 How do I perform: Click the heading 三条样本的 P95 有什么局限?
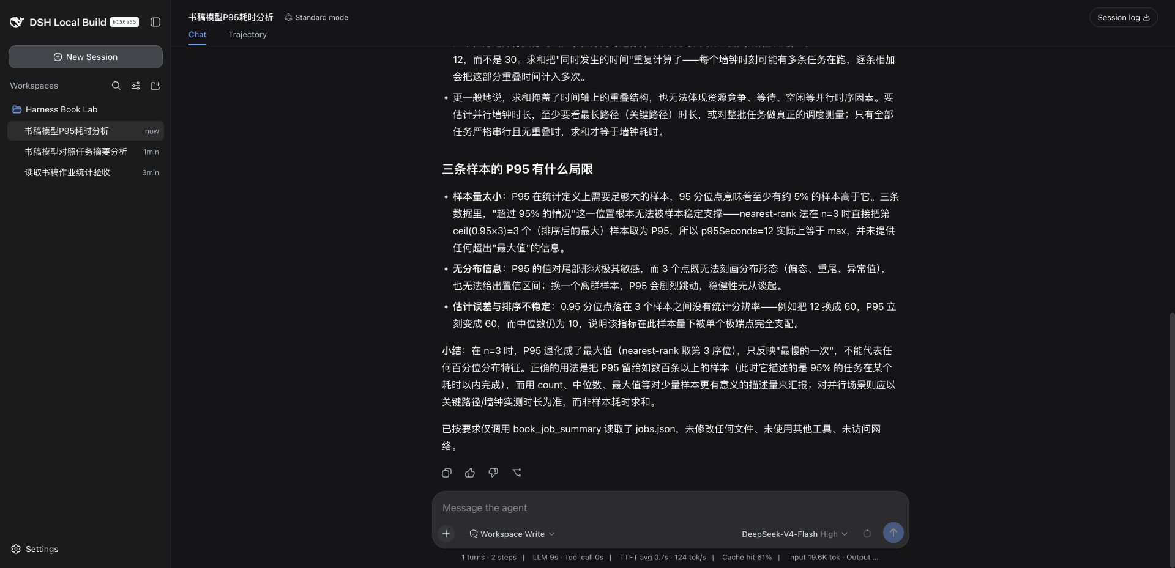click(517, 169)
